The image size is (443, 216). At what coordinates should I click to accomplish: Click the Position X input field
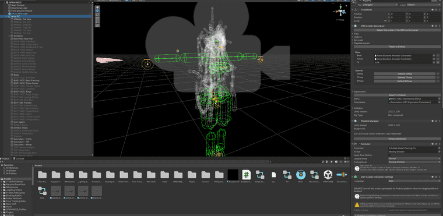(398, 13)
